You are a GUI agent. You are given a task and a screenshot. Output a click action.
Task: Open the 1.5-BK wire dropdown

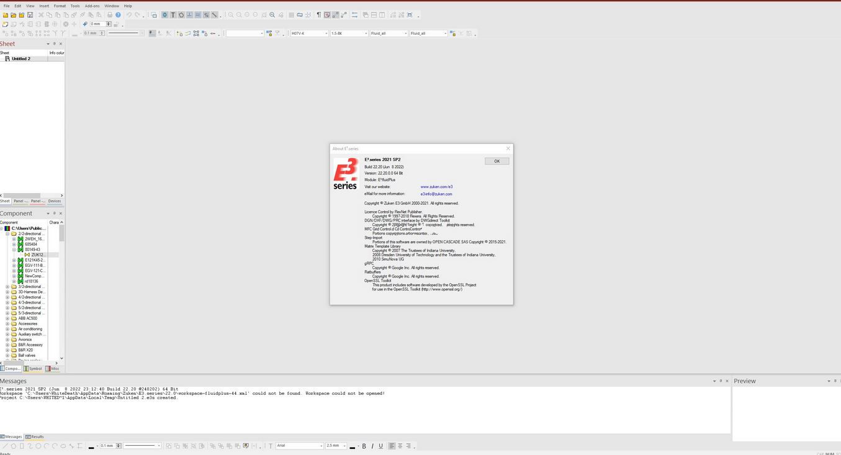coord(366,34)
